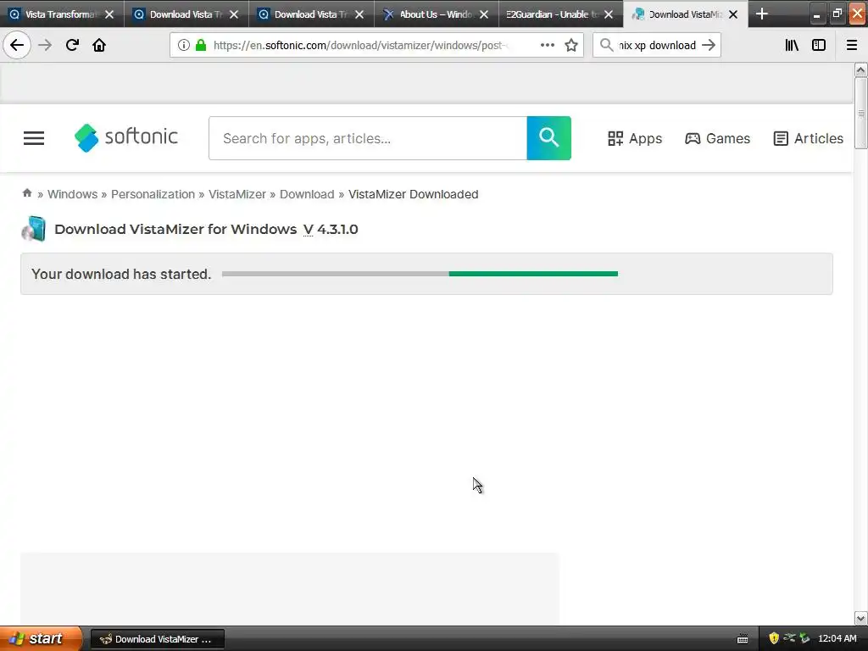Open the Firefox hamburger menu

[x=852, y=45]
